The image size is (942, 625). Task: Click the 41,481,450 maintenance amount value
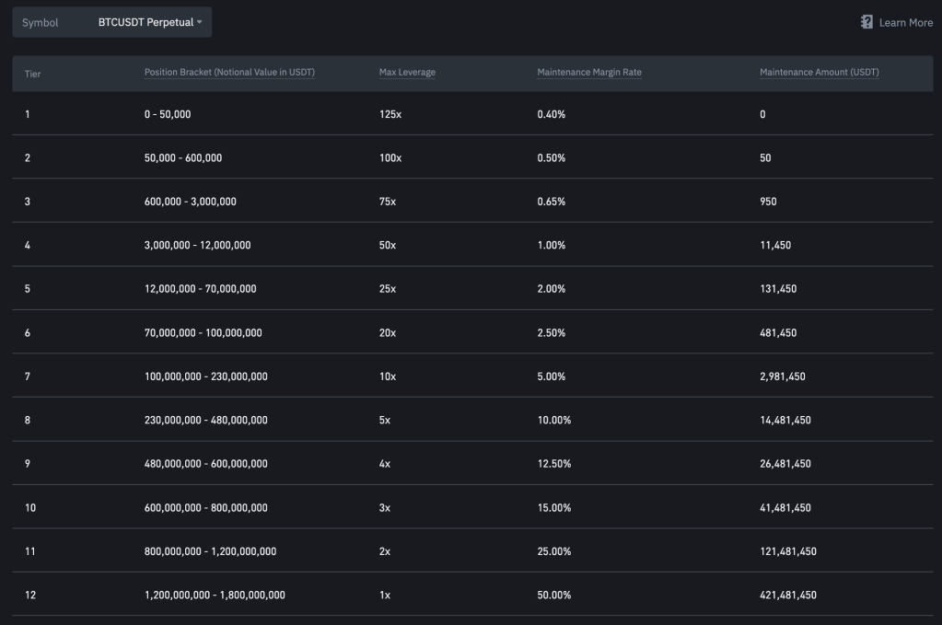785,508
